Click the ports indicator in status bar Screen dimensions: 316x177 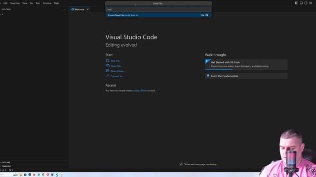(11, 170)
